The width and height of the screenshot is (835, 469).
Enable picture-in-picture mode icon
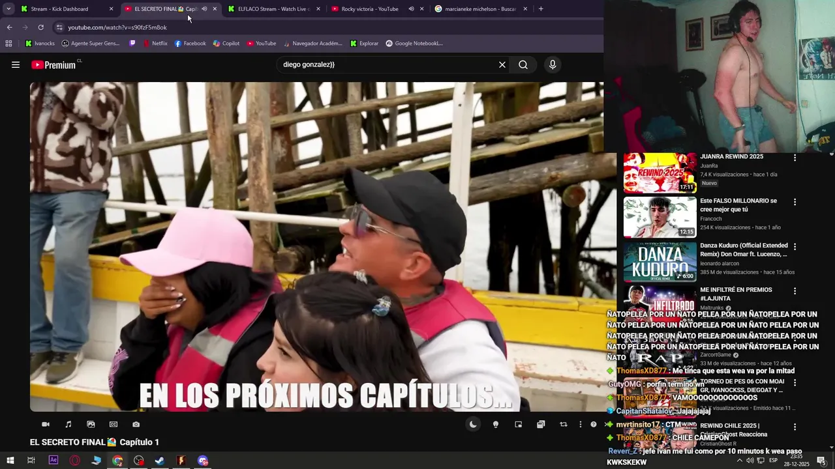click(x=519, y=425)
